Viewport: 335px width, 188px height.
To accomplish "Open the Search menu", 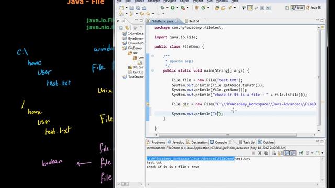I will pos(184,1).
